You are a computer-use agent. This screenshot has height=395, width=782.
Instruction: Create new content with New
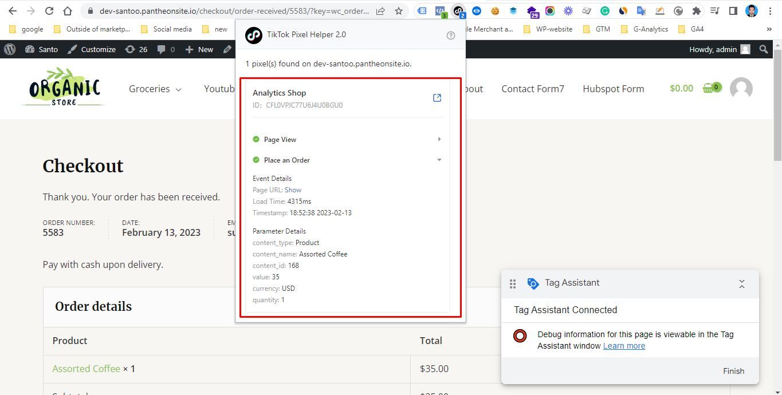coord(199,49)
